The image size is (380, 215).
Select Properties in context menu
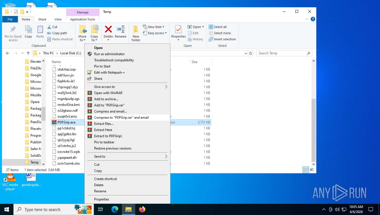[x=127, y=199]
